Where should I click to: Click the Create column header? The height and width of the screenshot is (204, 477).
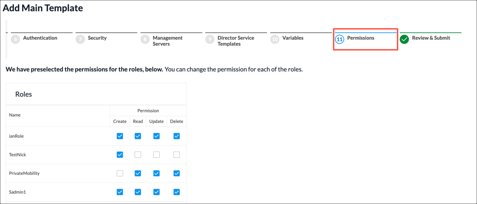point(120,122)
